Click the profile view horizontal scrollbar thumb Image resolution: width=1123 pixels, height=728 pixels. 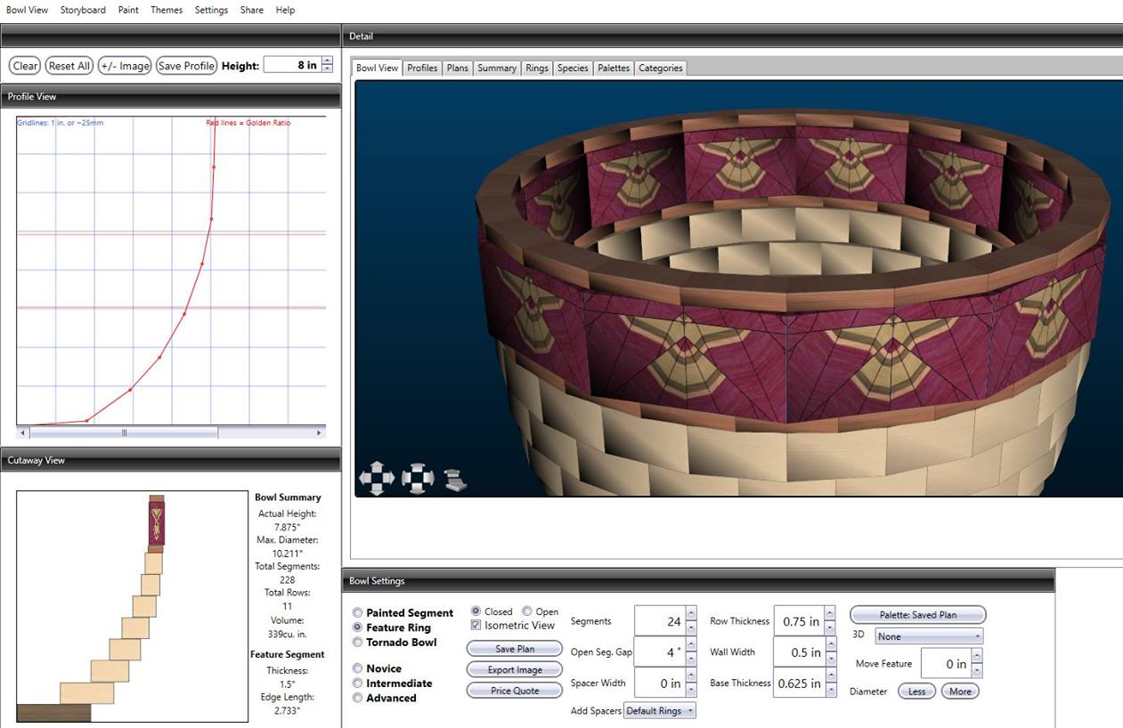(x=124, y=433)
